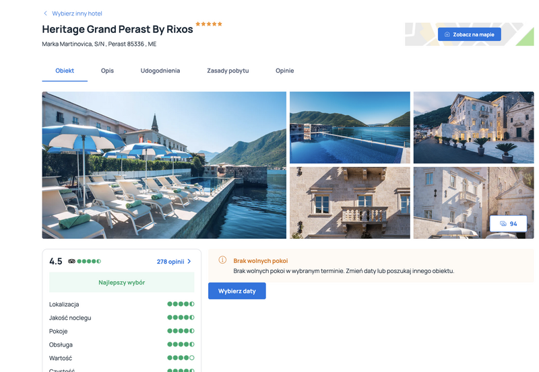539x372 pixels.
Task: Select the Obiekt tab
Action: [x=65, y=71]
